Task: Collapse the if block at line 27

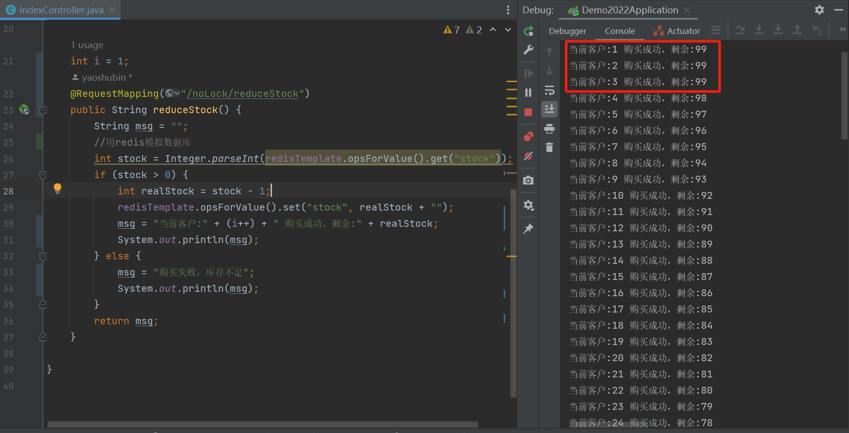Action: [43, 175]
